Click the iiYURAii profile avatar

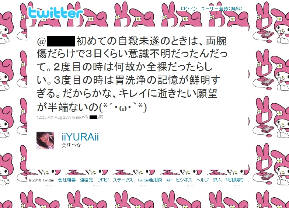point(45,140)
